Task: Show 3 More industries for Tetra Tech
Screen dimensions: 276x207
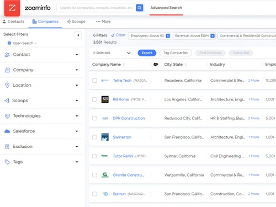Action: [253, 81]
